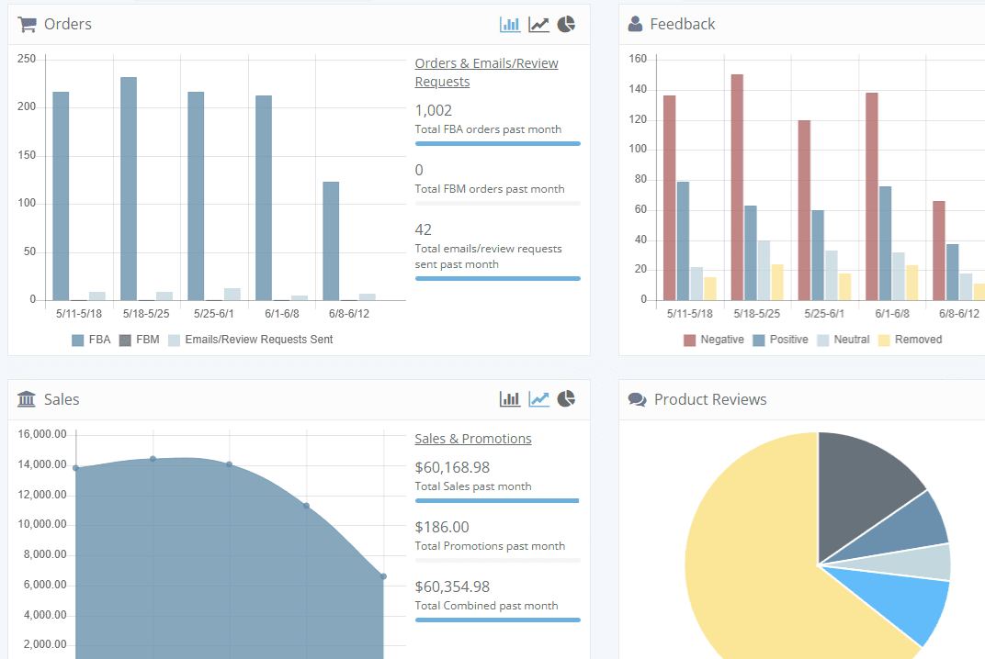
Task: Click the FBA bar for 6/8-6/12
Action: 331,241
